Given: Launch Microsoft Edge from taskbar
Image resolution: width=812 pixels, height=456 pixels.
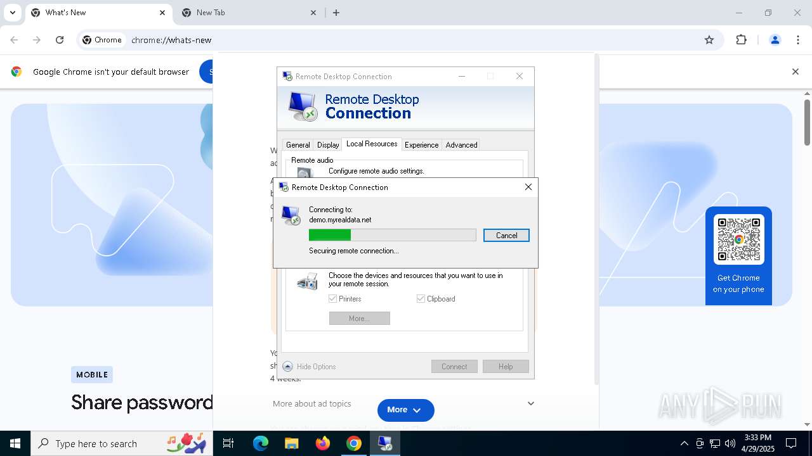Looking at the screenshot, I should pyautogui.click(x=261, y=443).
